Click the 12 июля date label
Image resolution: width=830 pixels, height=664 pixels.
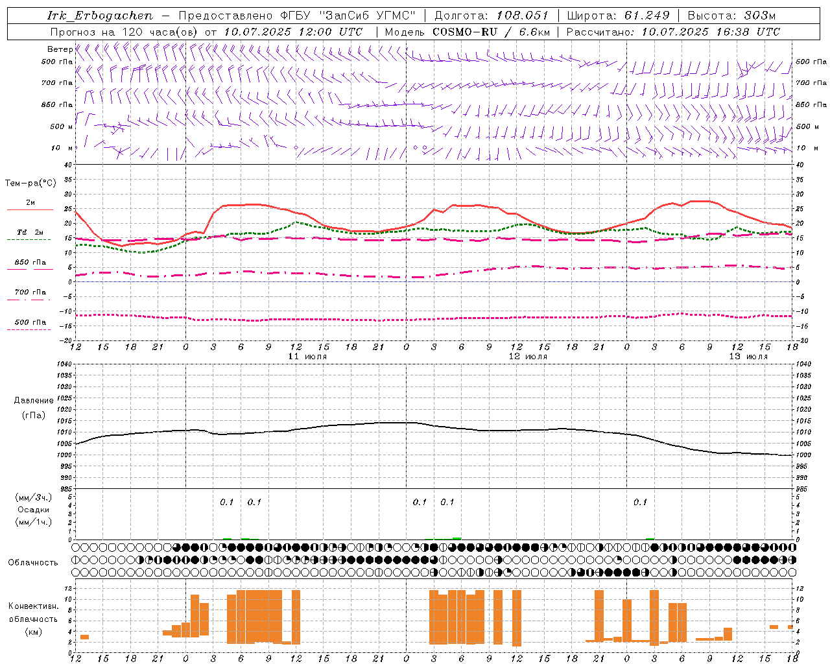tap(528, 357)
